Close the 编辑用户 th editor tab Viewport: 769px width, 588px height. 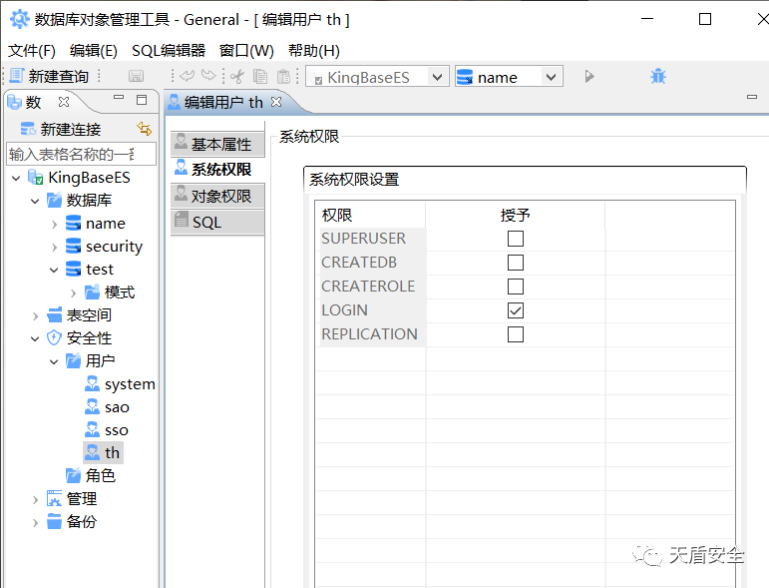click(x=277, y=102)
